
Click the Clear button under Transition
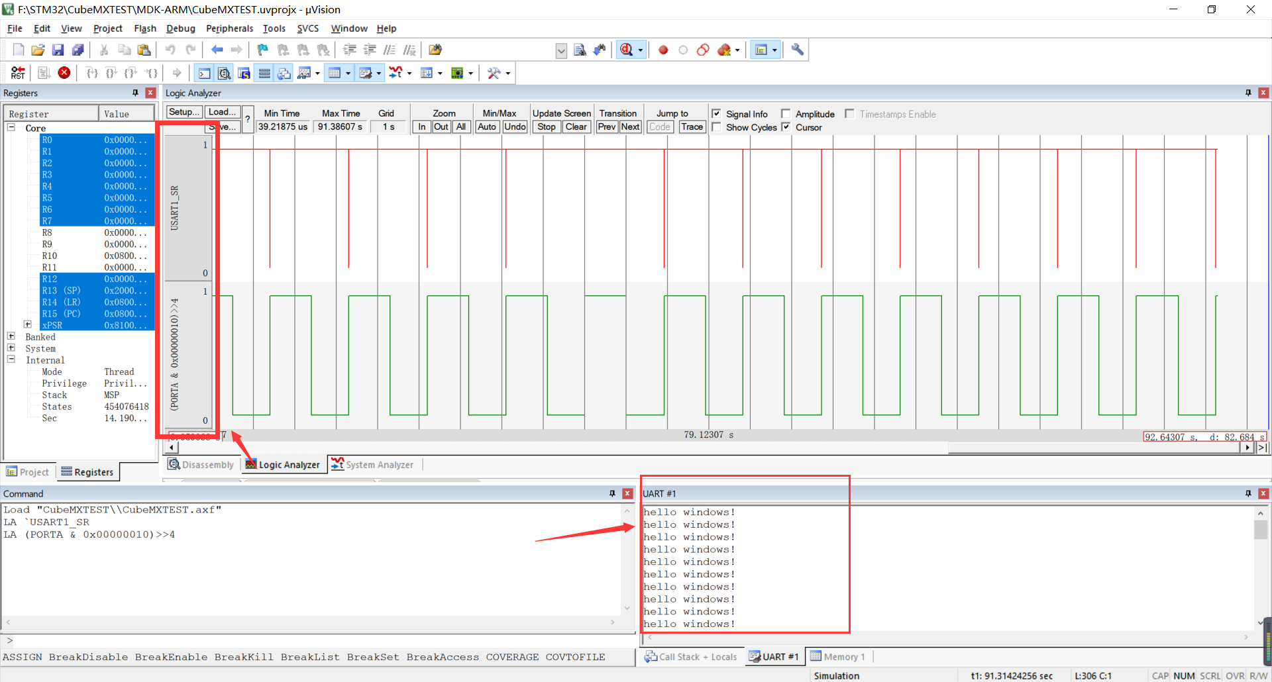tap(576, 126)
